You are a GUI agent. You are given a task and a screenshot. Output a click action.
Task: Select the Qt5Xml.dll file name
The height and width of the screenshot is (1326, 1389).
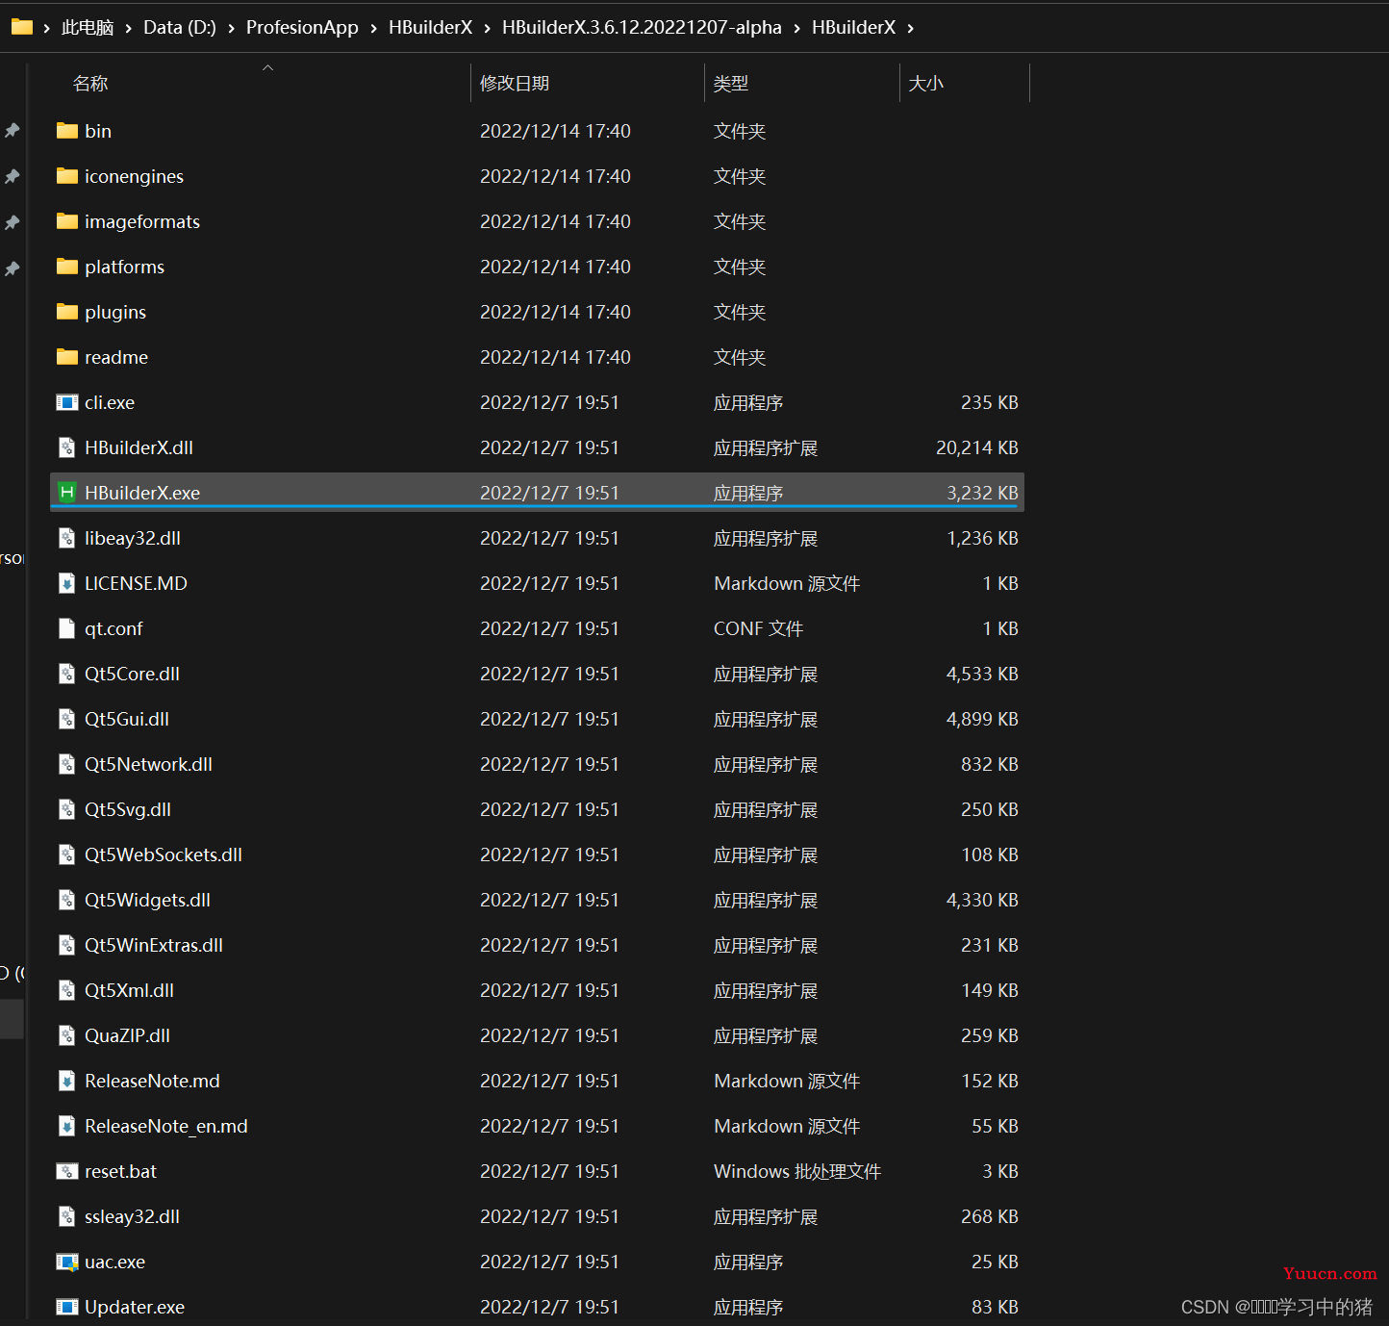point(129,990)
